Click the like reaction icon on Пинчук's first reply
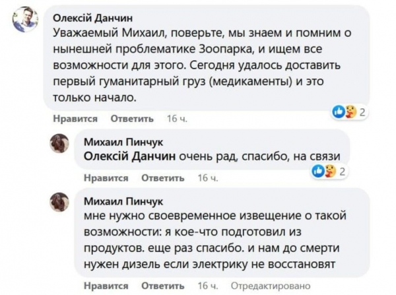Screen dimensions: 396x295 pyautogui.click(x=319, y=172)
